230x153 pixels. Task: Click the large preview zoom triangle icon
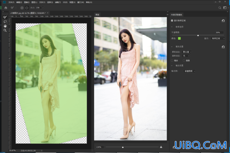tap(161, 147)
